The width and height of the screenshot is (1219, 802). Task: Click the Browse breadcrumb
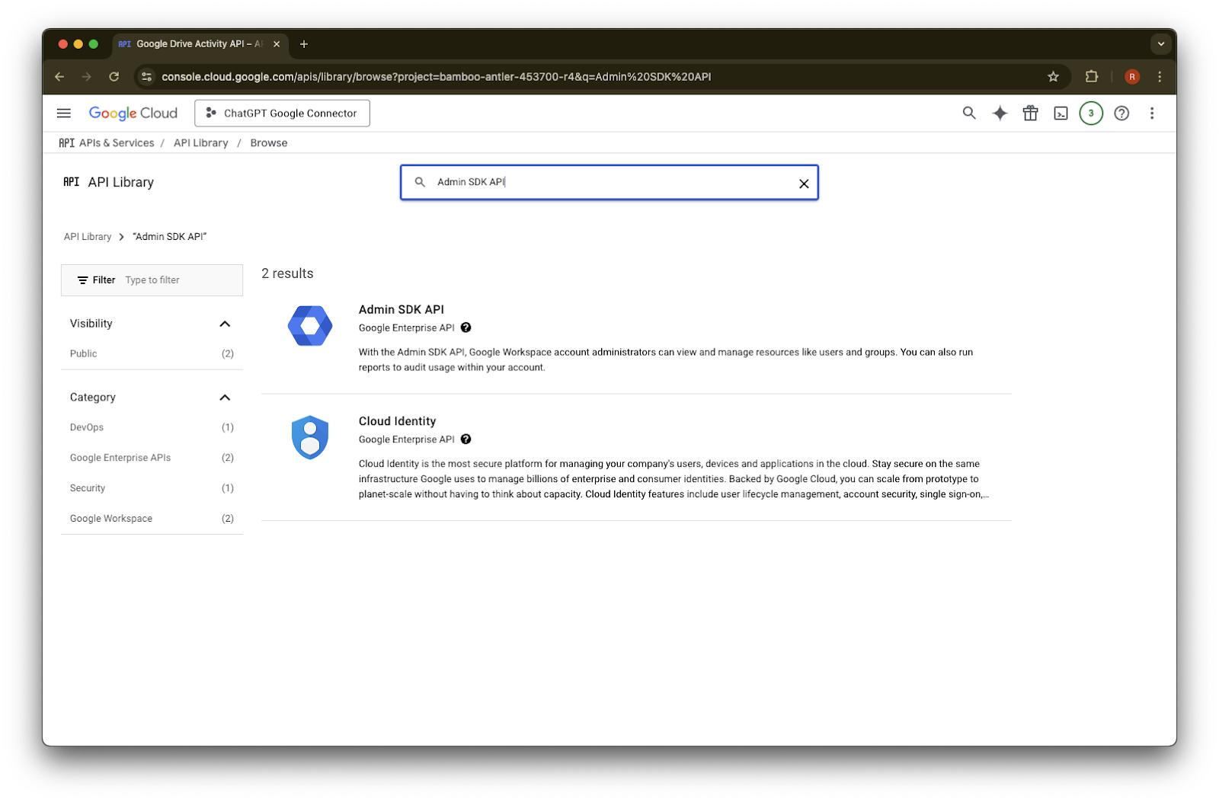pyautogui.click(x=269, y=143)
